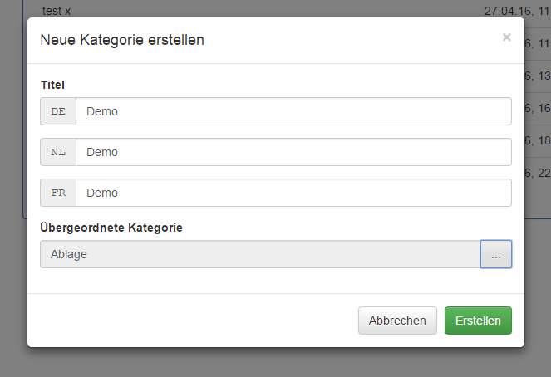Screen dimensions: 551x377
Task: Open parent category picker with ellipsis button
Action: (496, 254)
